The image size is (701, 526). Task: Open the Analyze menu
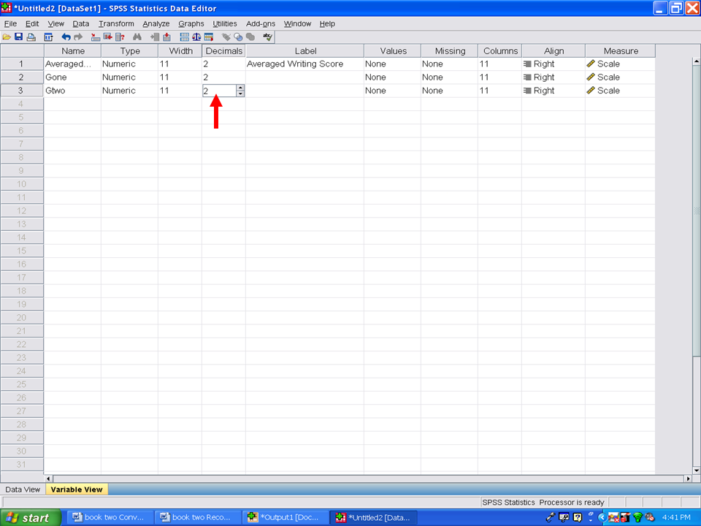[156, 23]
